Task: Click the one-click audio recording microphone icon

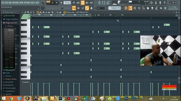Action: [160, 3]
